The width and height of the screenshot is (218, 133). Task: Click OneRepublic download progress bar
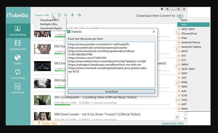(112, 105)
